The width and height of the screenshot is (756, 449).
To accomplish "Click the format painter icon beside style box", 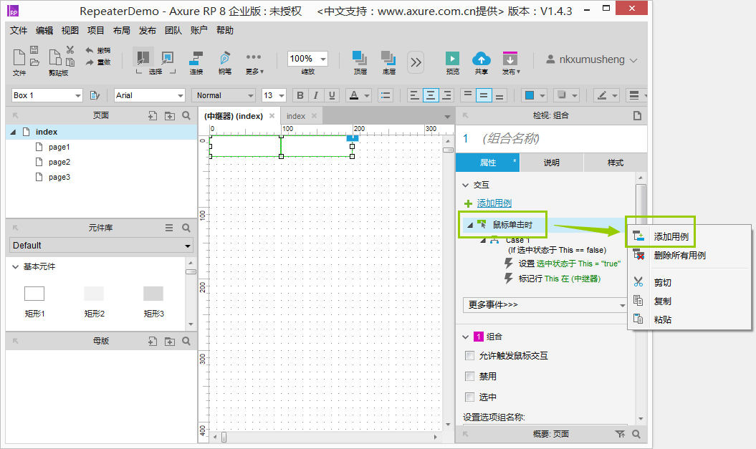I will 95,95.
